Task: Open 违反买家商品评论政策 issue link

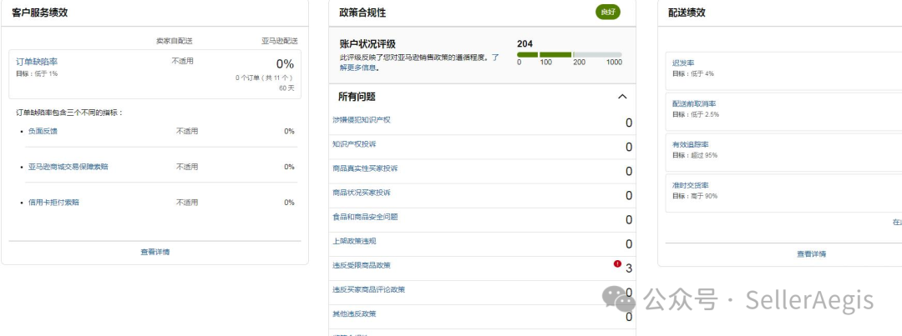Action: (368, 289)
